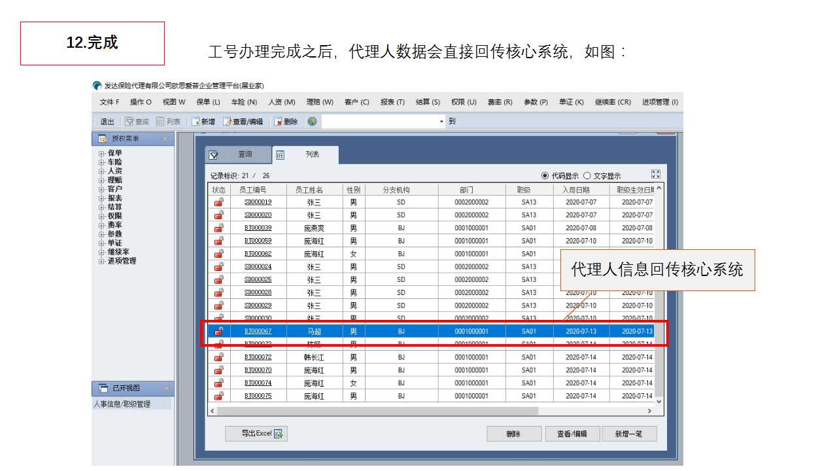Select the 代码显示 radio button
This screenshot has height=471, width=837.
pyautogui.click(x=545, y=175)
